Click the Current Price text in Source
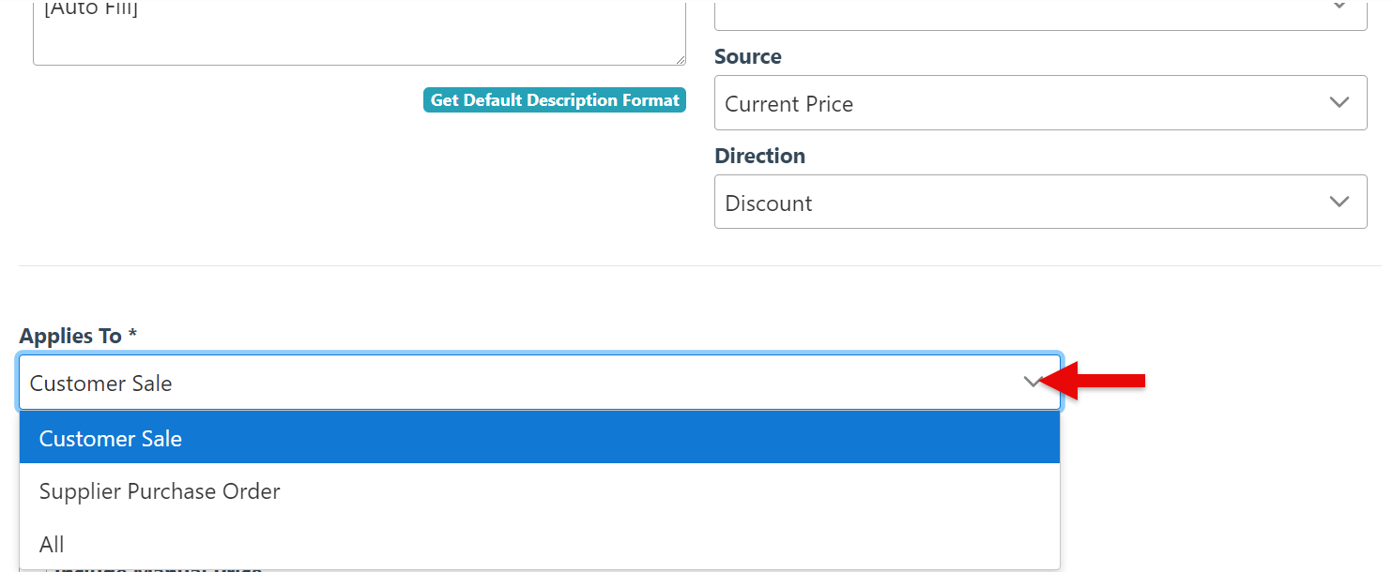1393x572 pixels. [x=789, y=104]
